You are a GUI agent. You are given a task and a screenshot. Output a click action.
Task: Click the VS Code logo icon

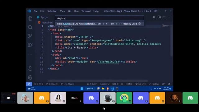[x=29, y=11]
